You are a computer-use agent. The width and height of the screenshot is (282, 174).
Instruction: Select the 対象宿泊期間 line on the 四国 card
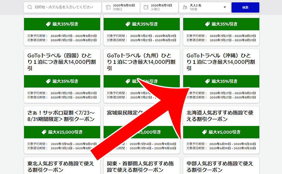click(x=62, y=97)
